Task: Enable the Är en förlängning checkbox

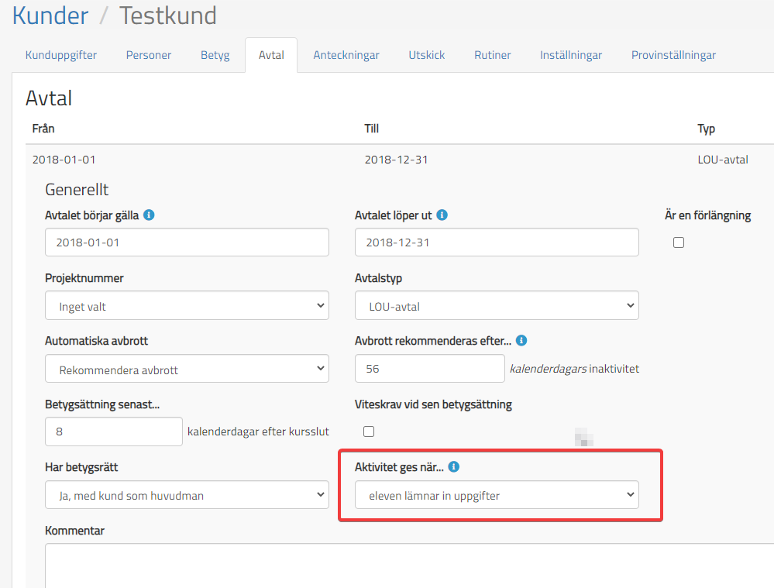Action: click(x=679, y=242)
